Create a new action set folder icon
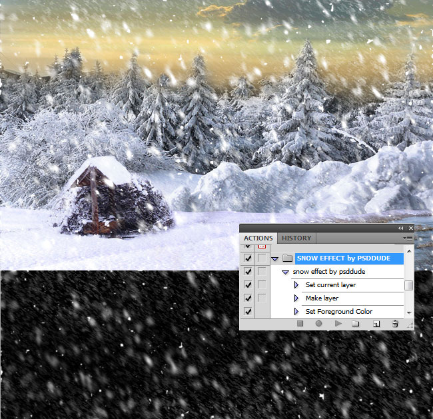Image resolution: width=433 pixels, height=419 pixels. [356, 324]
